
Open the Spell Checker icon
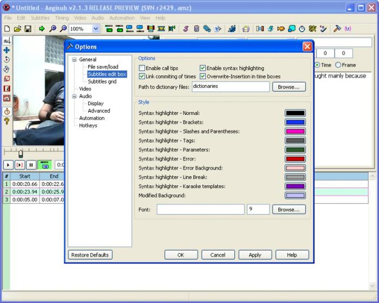click(x=323, y=29)
